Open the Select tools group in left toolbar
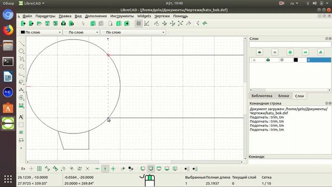Screen dimensions: 332x187 pos(21,82)
